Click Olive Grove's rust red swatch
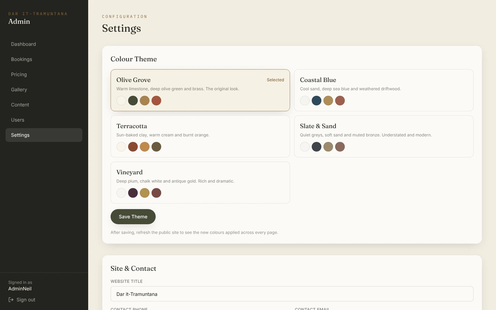The image size is (496, 310). (x=156, y=101)
